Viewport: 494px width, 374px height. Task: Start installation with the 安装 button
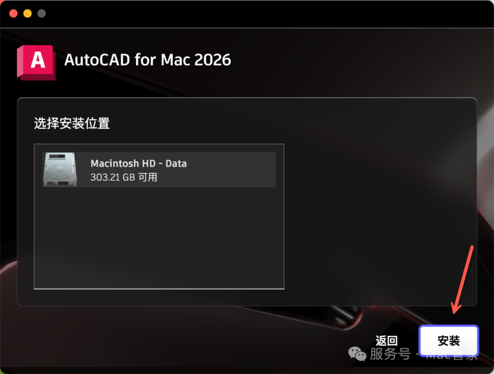click(x=449, y=341)
